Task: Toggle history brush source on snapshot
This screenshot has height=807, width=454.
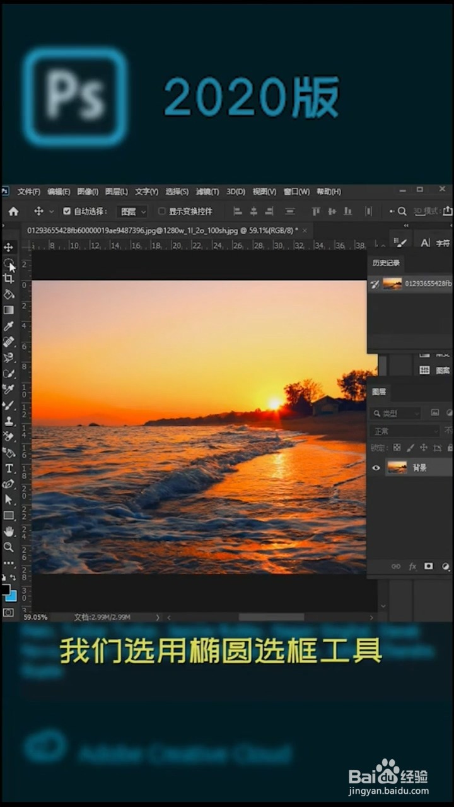Action: tap(375, 284)
